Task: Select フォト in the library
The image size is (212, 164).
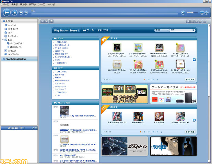Action: tap(8, 32)
